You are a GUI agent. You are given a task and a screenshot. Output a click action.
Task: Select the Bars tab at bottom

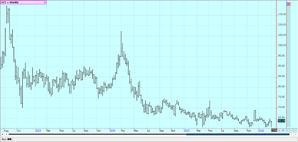[x=4, y=139]
